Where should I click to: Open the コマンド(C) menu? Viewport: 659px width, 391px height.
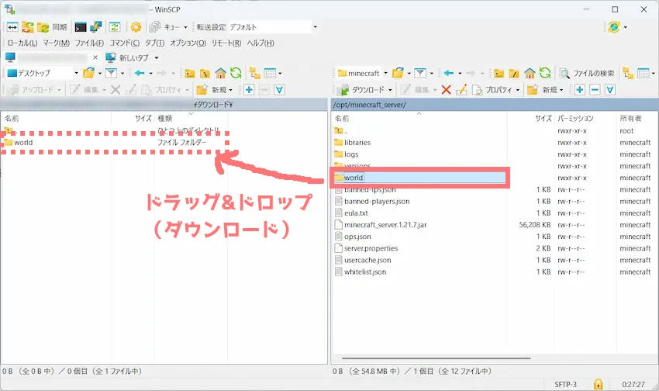[x=124, y=43]
